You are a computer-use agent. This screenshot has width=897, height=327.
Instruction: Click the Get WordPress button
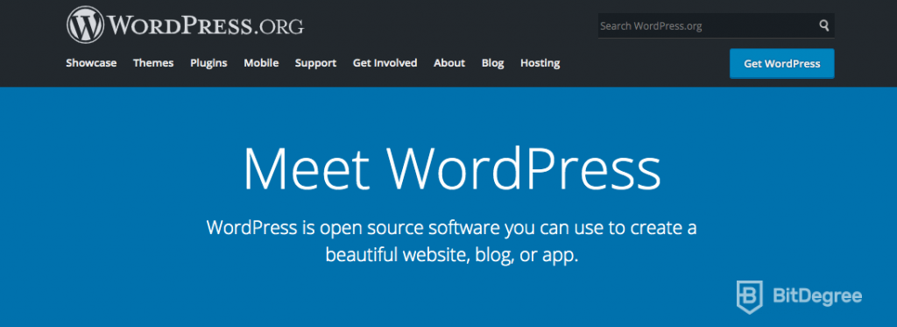pos(782,64)
